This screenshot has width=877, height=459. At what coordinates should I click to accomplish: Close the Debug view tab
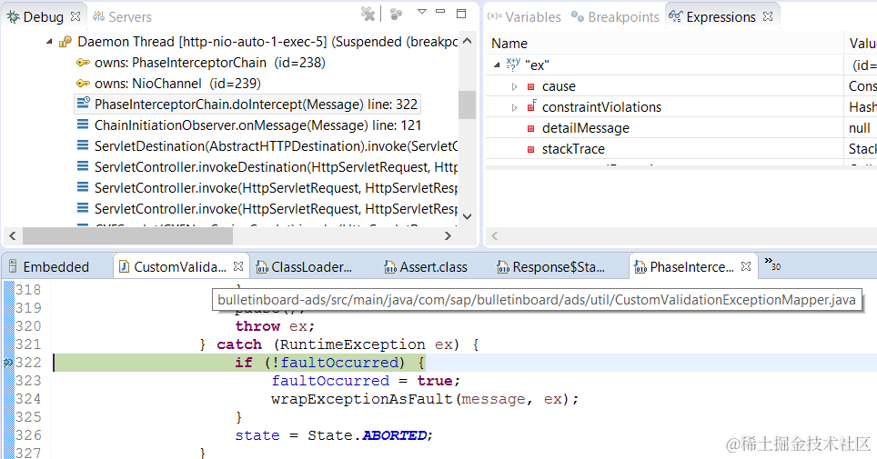[76, 16]
